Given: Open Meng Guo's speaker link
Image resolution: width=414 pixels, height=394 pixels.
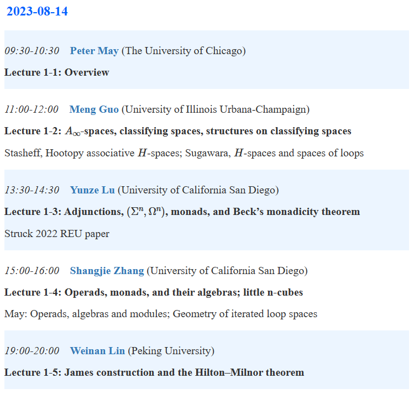Looking at the screenshot, I should pyautogui.click(x=93, y=109).
